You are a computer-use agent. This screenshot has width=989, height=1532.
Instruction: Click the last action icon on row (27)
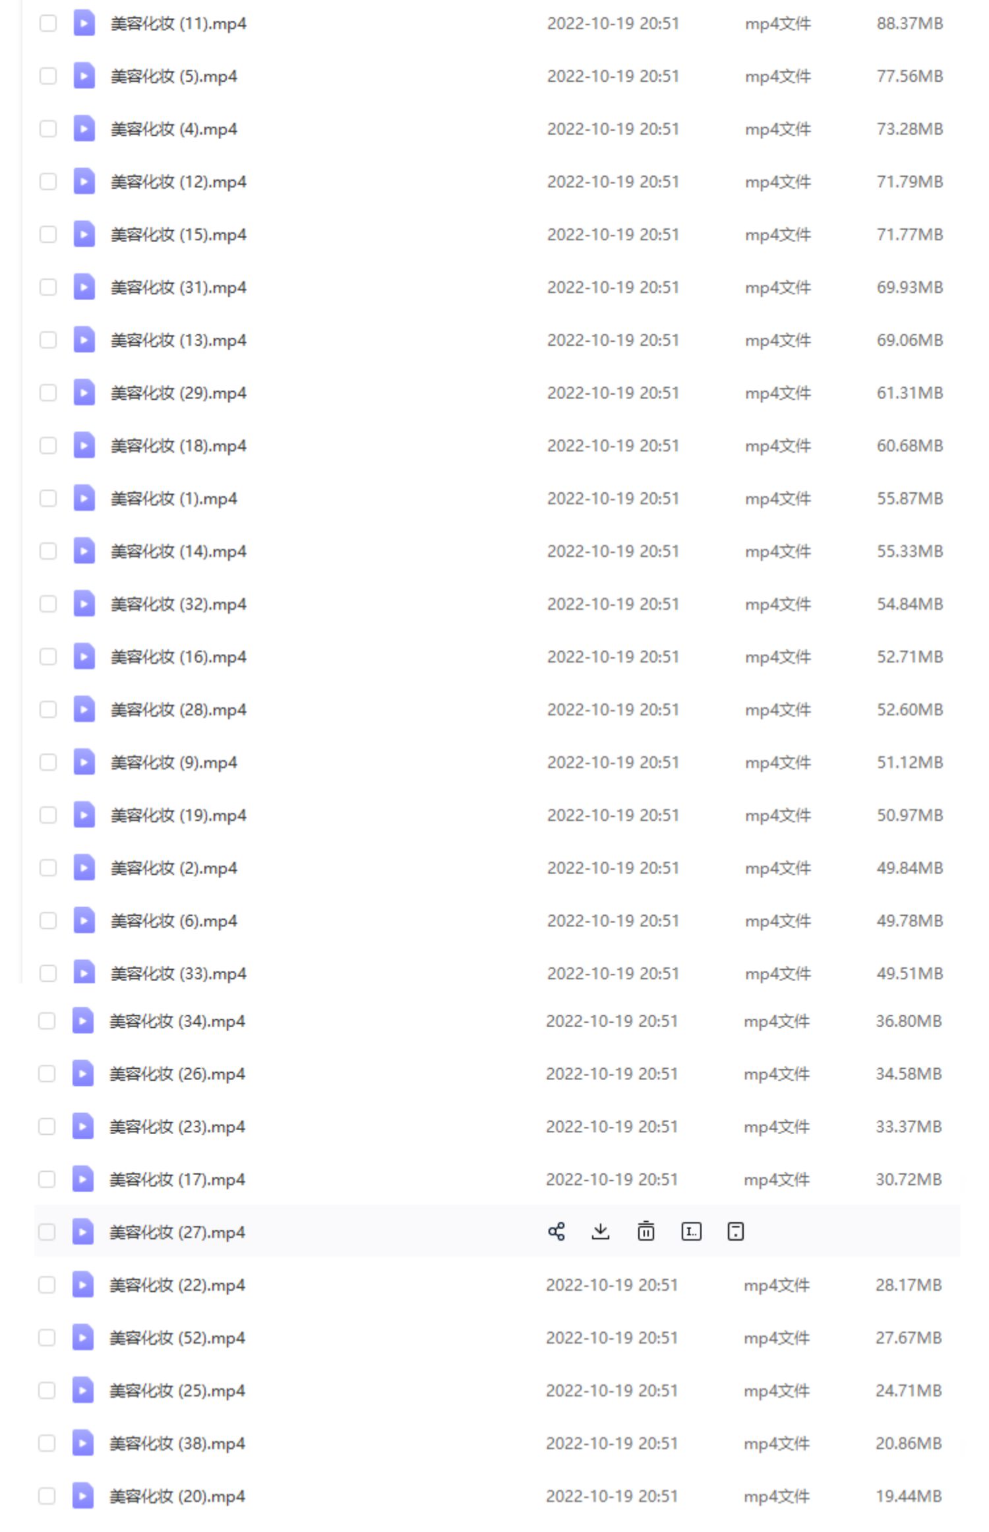coord(735,1231)
